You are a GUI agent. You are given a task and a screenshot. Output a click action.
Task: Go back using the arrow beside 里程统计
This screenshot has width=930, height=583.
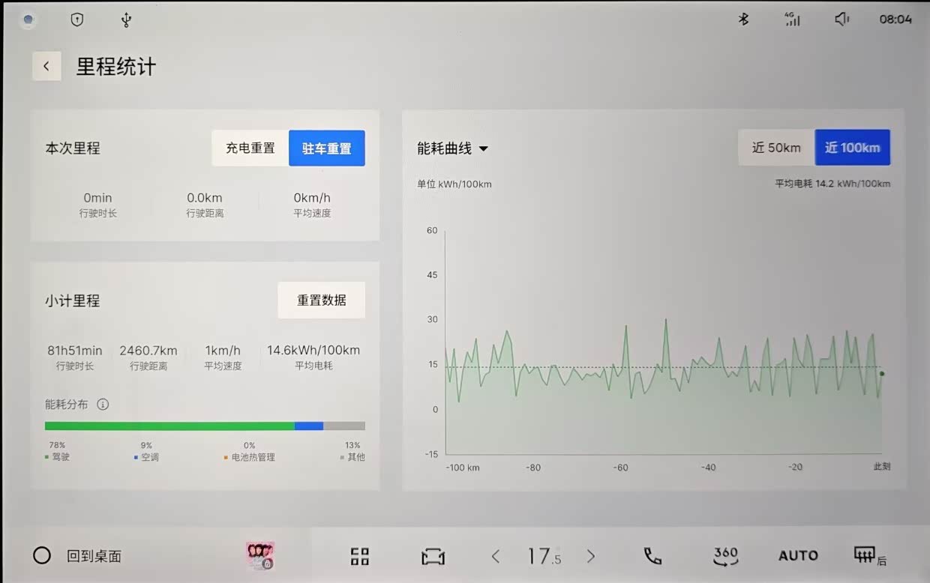[x=46, y=66]
